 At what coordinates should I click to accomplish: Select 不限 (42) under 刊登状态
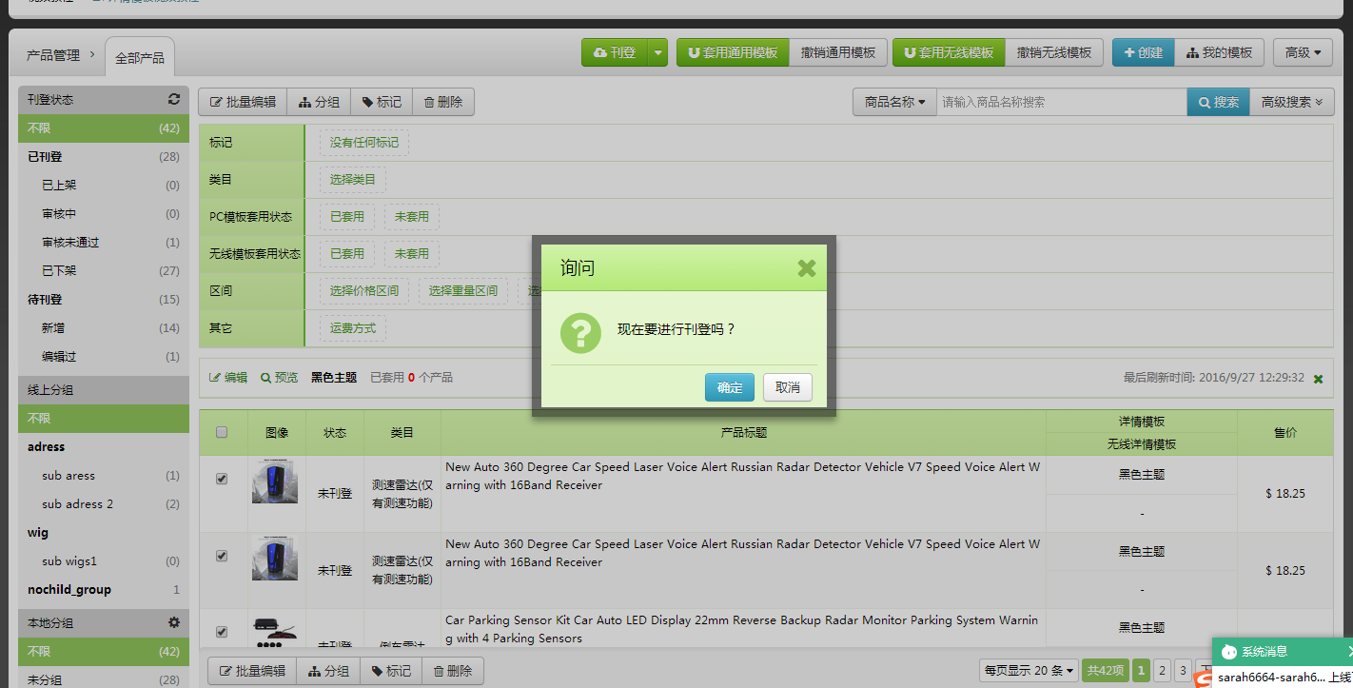pyautogui.click(x=104, y=128)
